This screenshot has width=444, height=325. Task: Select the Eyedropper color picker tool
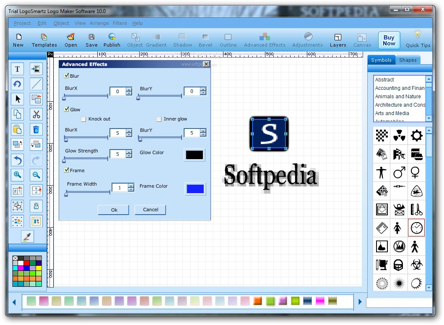click(28, 236)
